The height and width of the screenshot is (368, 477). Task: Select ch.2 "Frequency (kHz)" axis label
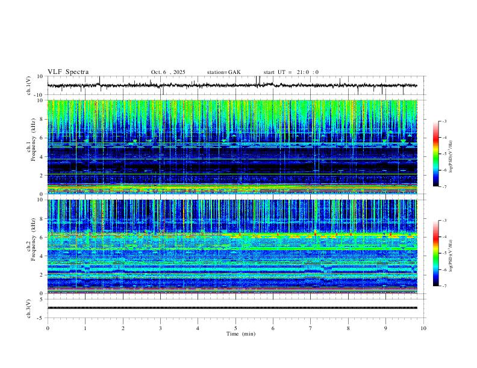(33, 239)
